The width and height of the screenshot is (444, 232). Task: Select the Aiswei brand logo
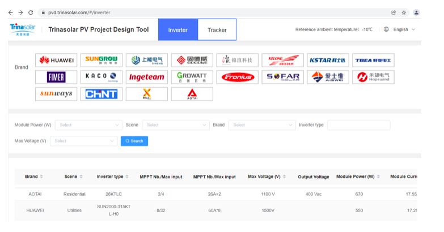coord(328,77)
